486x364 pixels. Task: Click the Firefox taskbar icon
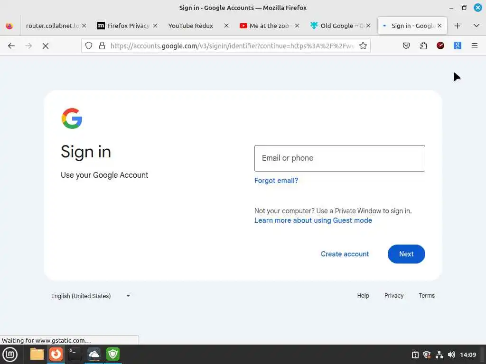coord(56,354)
